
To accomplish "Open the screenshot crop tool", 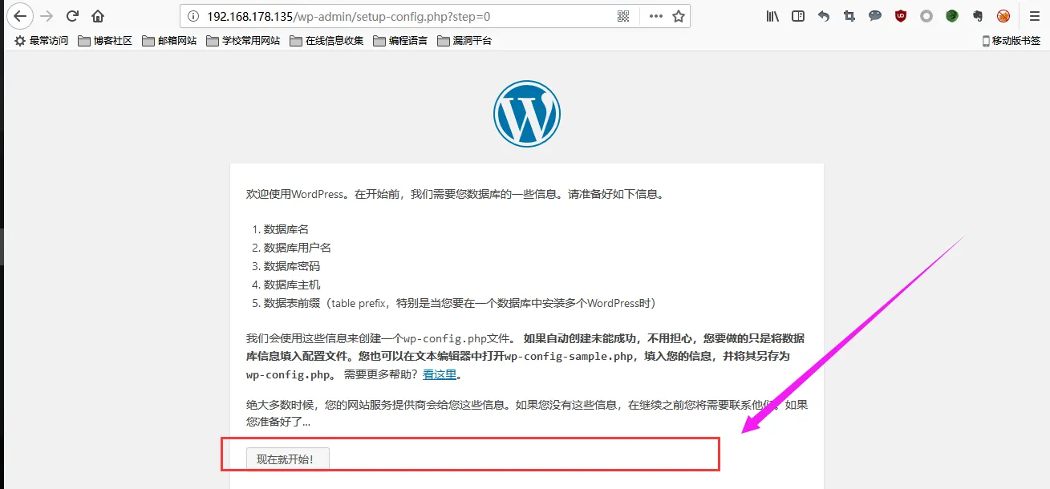I will pos(849,16).
